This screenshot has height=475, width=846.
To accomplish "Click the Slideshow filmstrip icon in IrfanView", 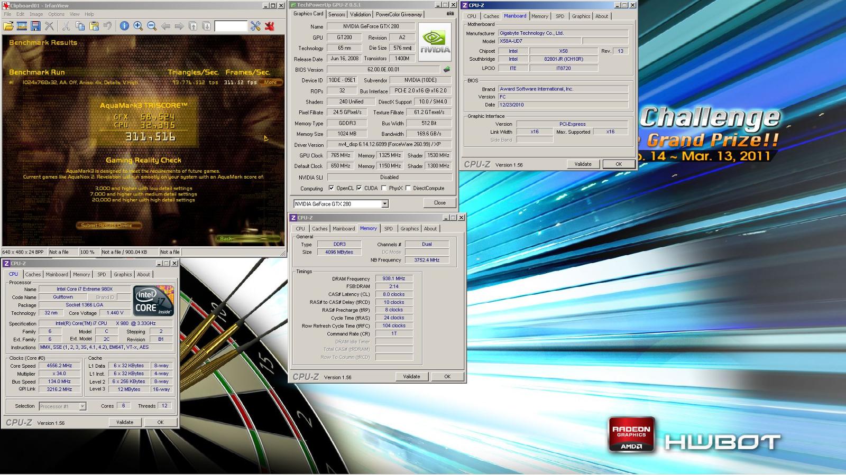I will (22, 26).
